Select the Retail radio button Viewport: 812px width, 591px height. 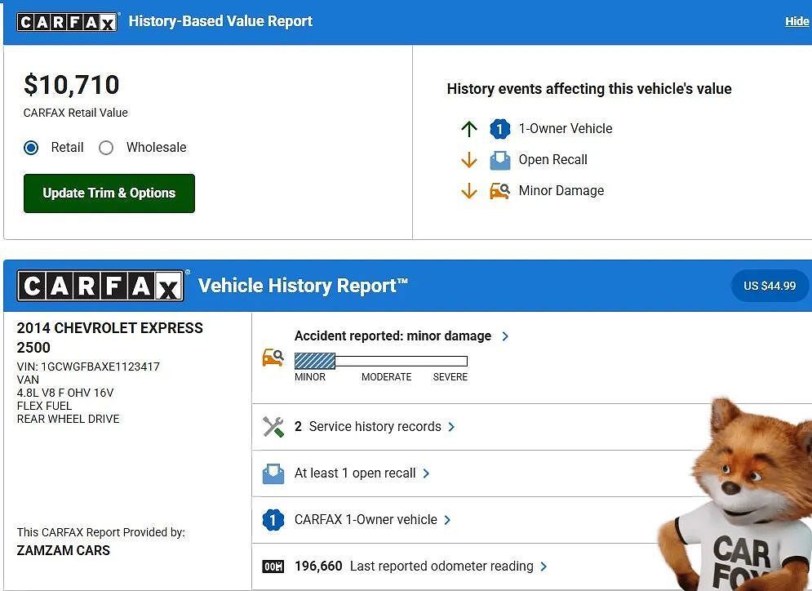click(x=32, y=148)
